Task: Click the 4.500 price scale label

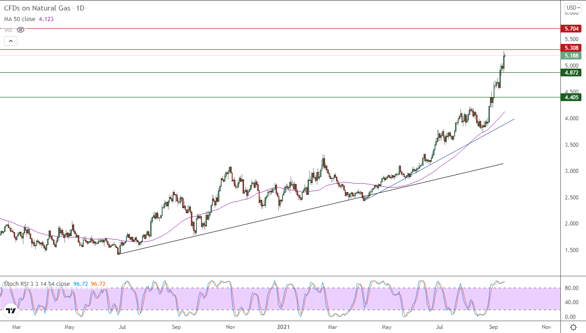Action: (x=572, y=92)
